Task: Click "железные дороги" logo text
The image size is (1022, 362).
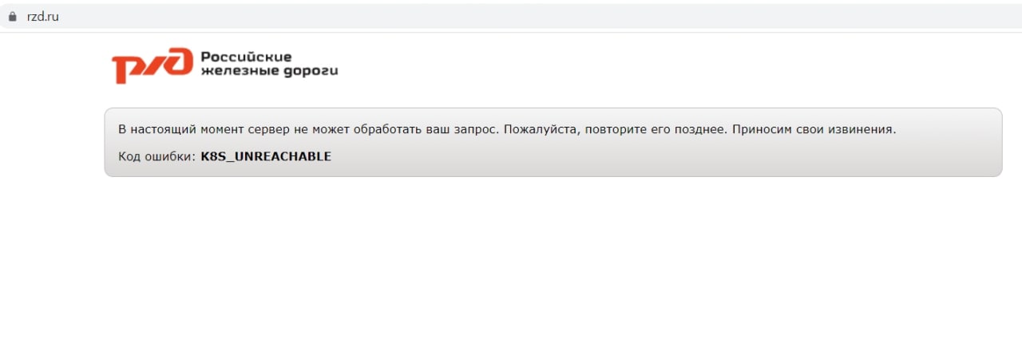Action: point(269,71)
